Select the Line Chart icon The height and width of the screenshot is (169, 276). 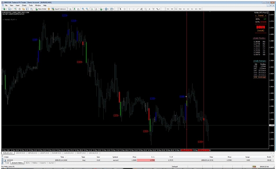click(78, 9)
